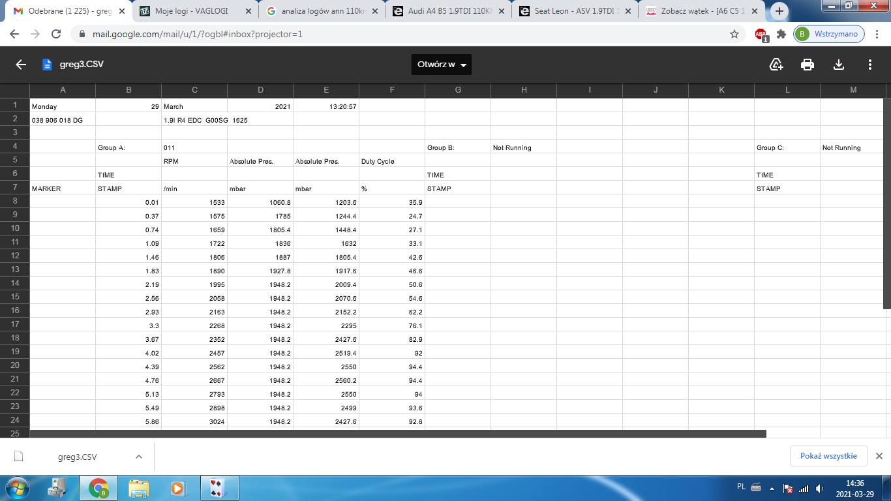Image resolution: width=891 pixels, height=501 pixels.
Task: Switch to the Seat Leon tab
Action: click(x=576, y=11)
